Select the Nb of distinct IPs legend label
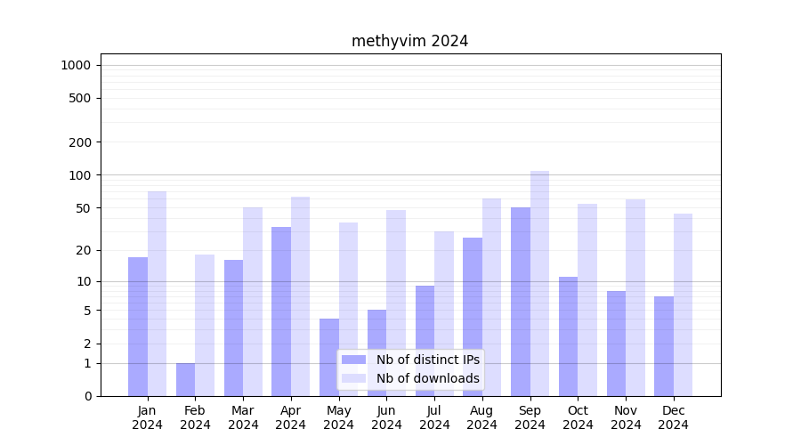The width and height of the screenshot is (801, 445). click(x=427, y=360)
